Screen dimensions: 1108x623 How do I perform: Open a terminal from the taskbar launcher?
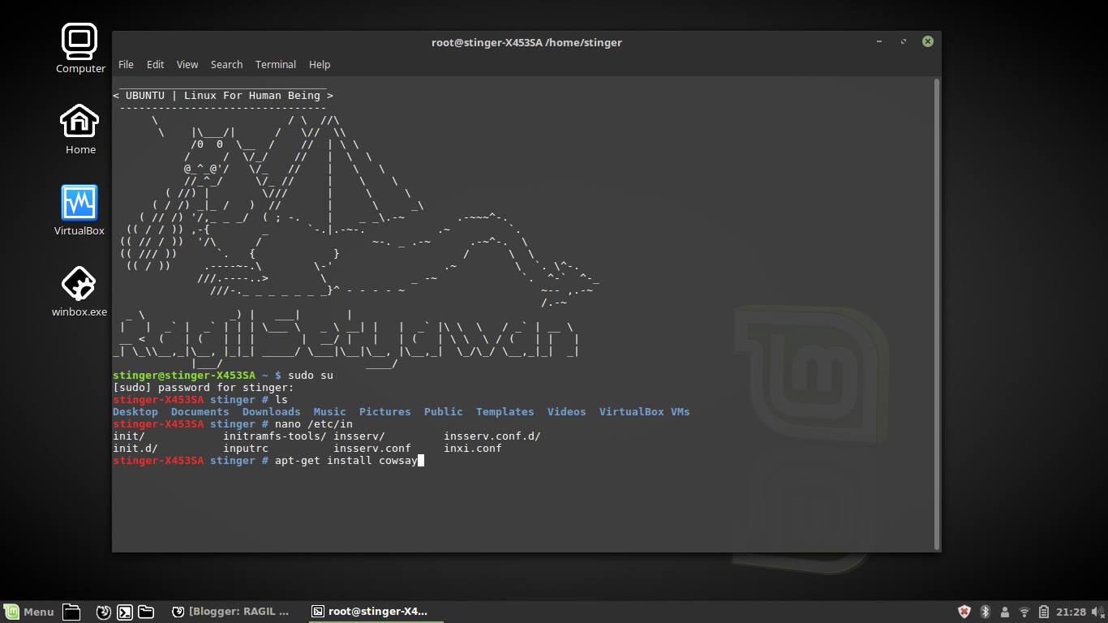123,612
